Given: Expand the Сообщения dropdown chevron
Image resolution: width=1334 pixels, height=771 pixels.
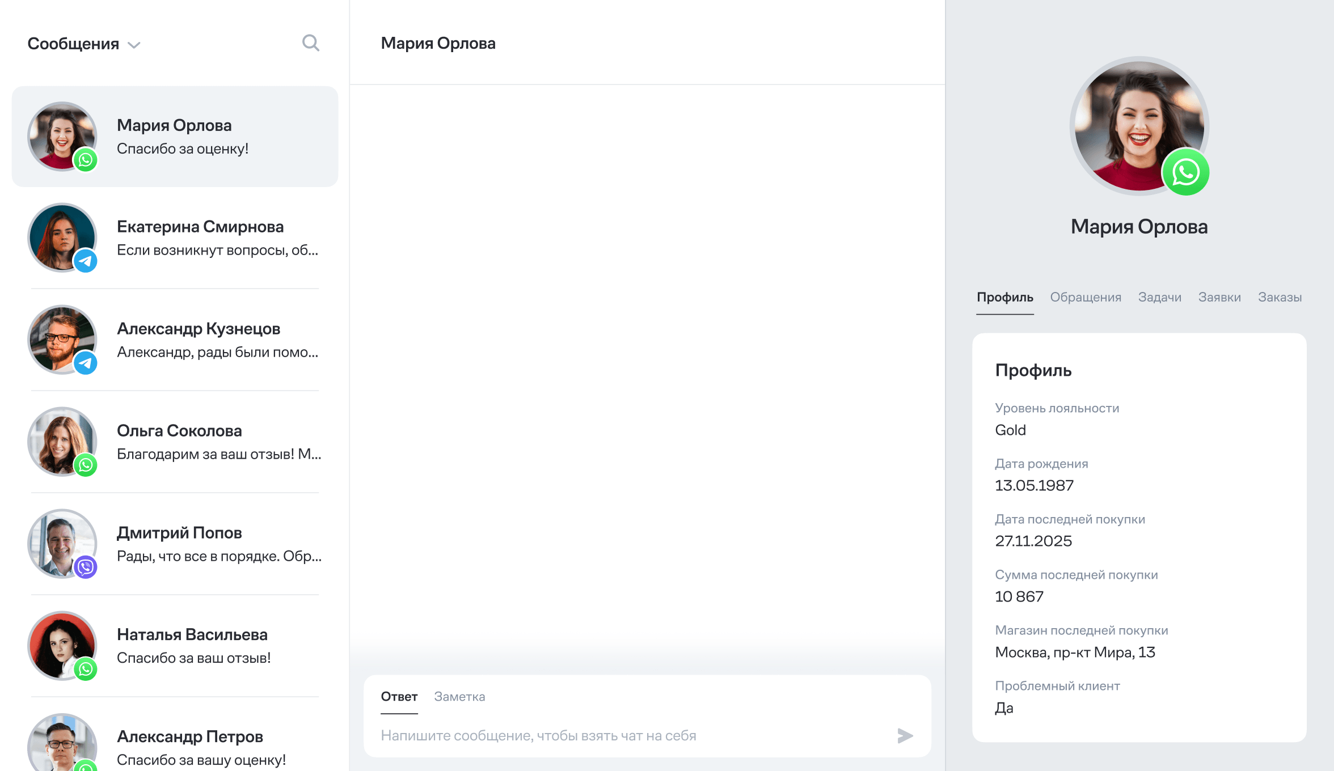Looking at the screenshot, I should pos(134,45).
